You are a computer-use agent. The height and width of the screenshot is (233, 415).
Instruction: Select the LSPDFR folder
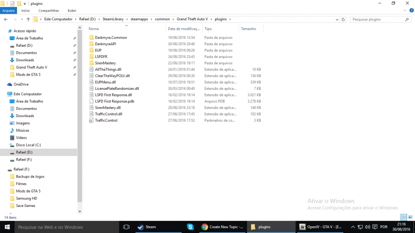[x=101, y=56]
